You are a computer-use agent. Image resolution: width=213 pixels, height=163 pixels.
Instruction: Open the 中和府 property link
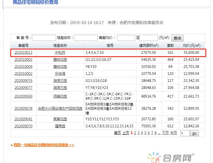tap(60, 52)
